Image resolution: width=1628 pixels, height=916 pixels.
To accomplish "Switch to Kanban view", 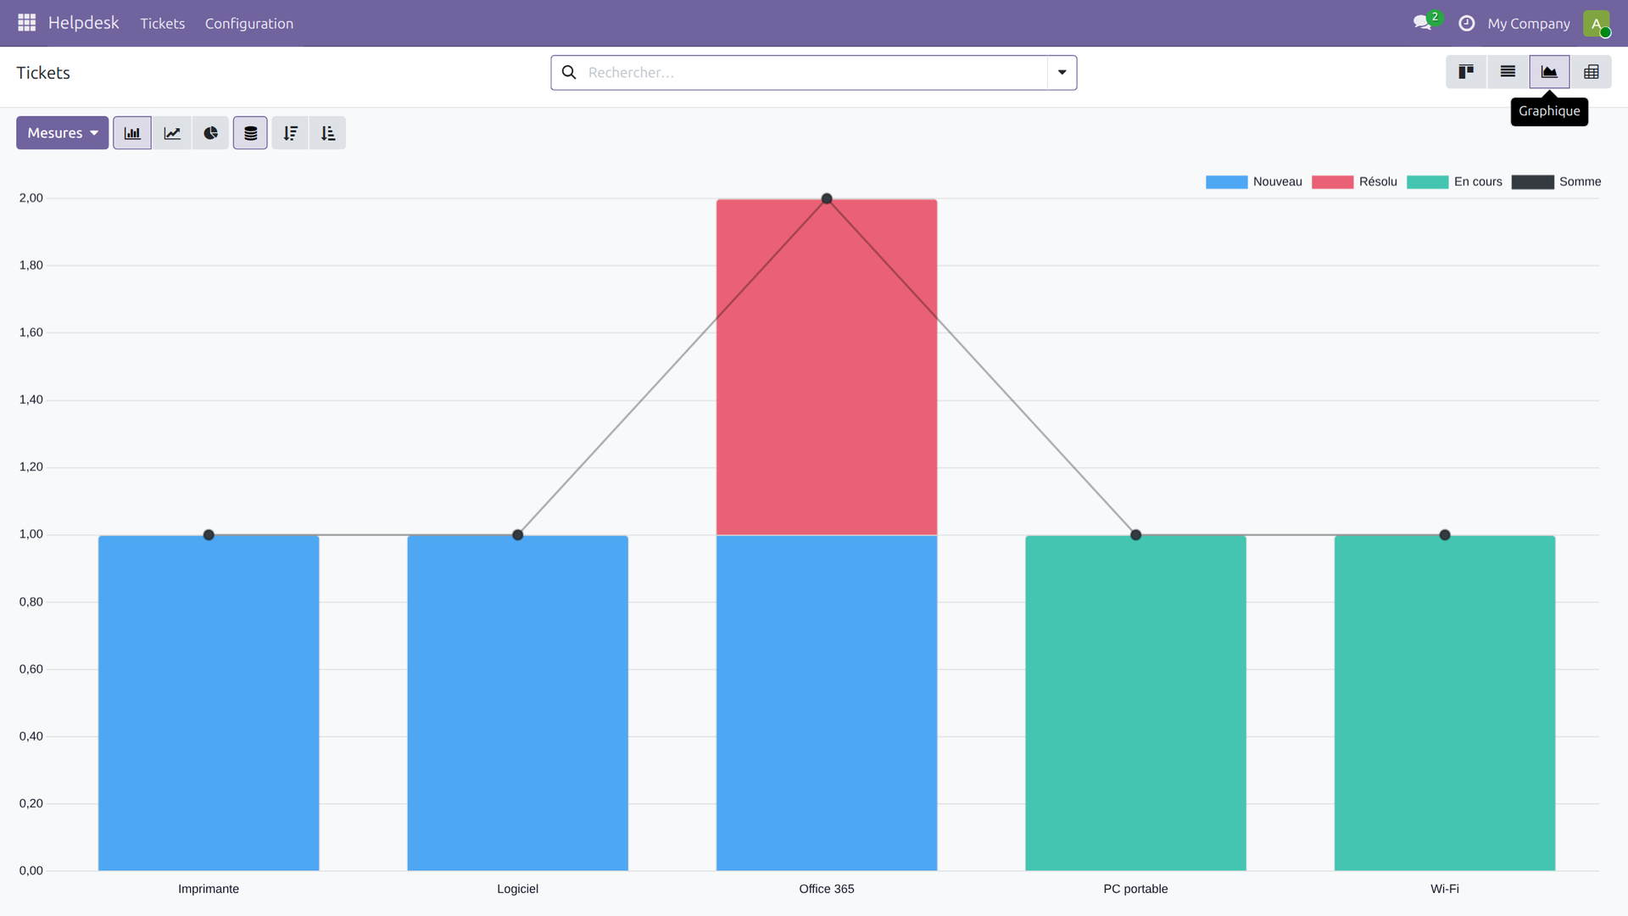I will pos(1465,72).
